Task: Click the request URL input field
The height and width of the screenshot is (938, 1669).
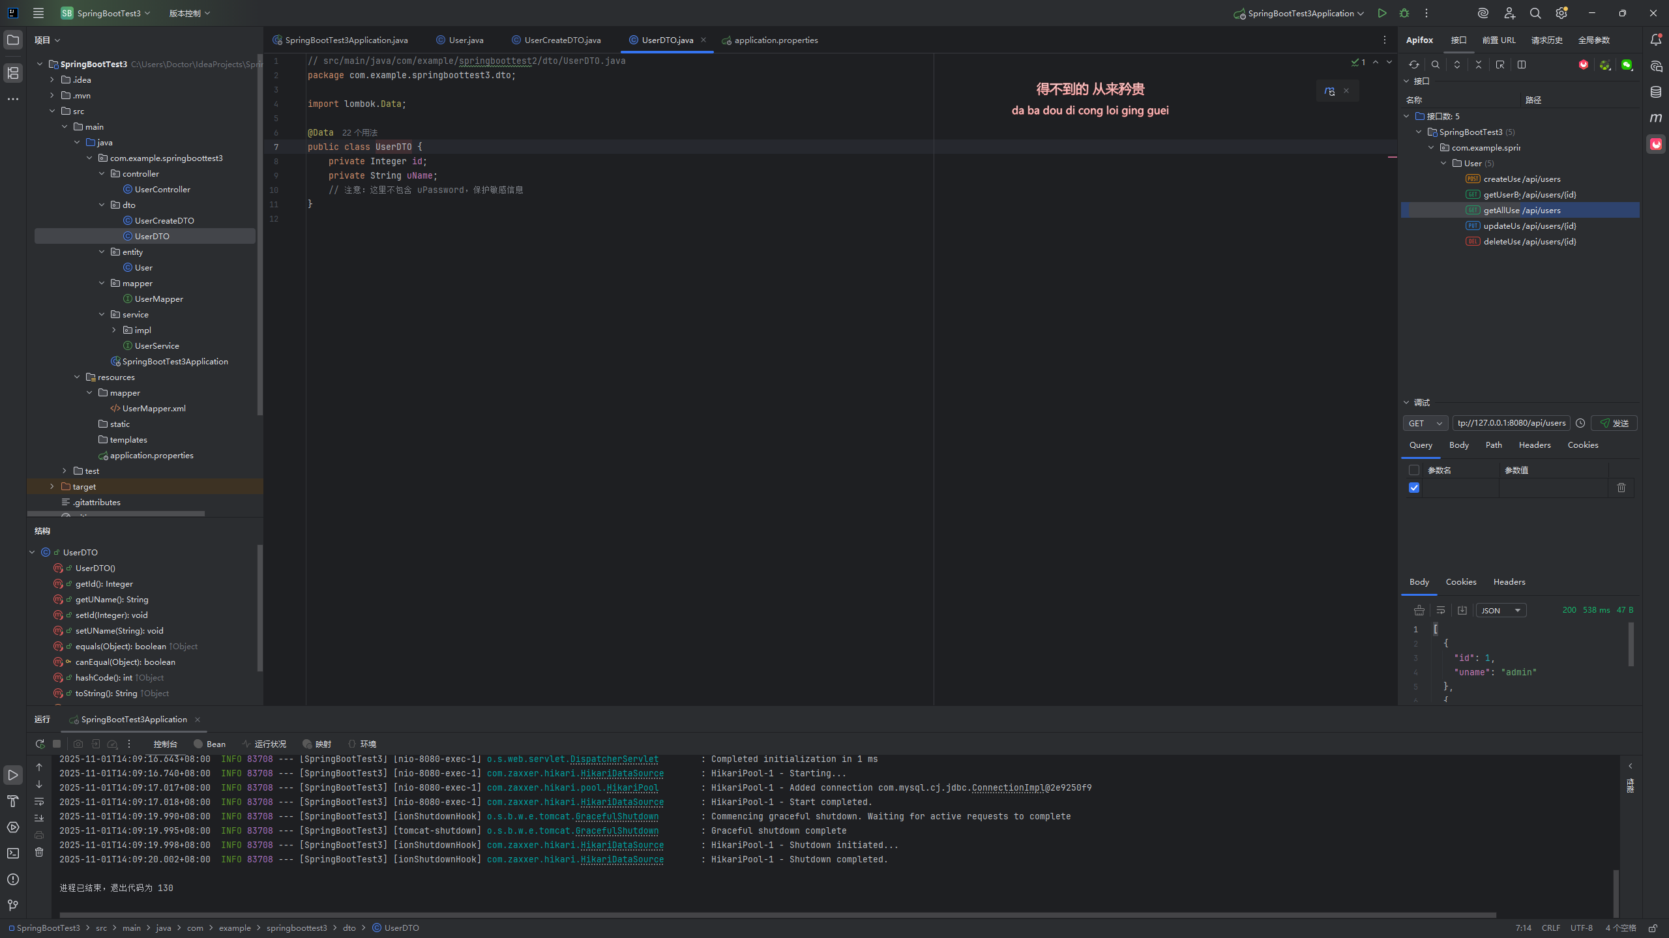Action: (x=1511, y=423)
